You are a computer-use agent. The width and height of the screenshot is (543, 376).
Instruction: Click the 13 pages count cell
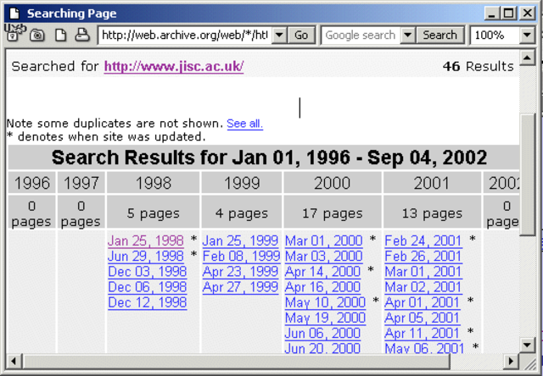(432, 213)
